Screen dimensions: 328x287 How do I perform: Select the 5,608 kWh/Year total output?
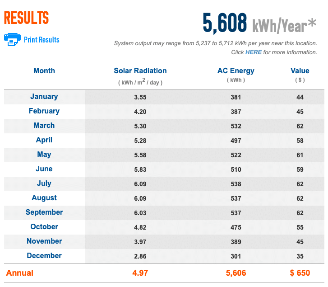click(259, 24)
